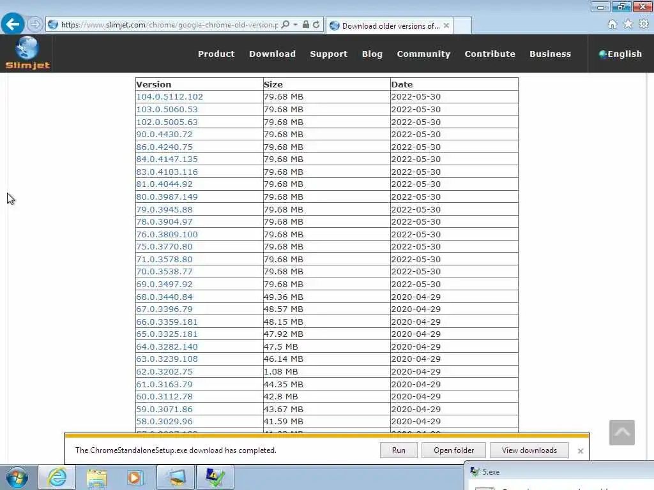Click version link 59.0.3071.86

point(164,409)
